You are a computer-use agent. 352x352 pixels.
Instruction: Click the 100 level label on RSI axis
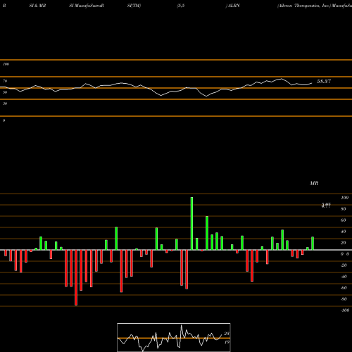pos(6,64)
